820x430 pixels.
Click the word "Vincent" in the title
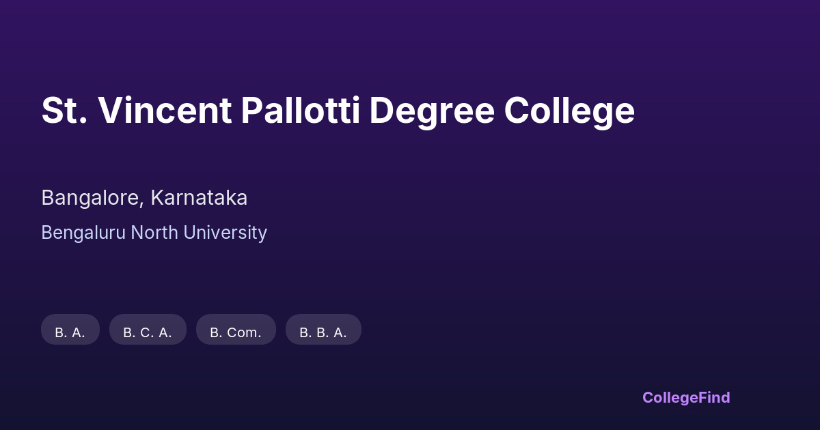click(x=165, y=111)
